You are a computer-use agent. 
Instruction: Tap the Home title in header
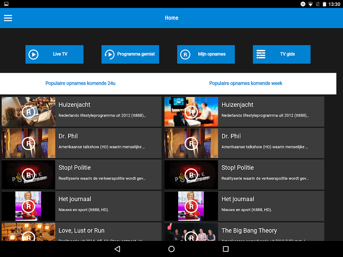[171, 18]
